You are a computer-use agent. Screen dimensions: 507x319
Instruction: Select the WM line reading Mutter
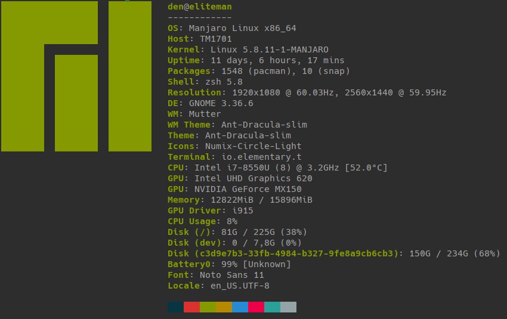(194, 114)
